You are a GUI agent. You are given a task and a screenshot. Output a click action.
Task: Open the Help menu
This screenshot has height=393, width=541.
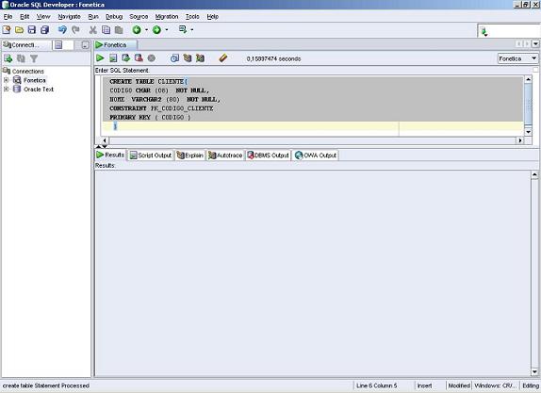click(x=213, y=17)
